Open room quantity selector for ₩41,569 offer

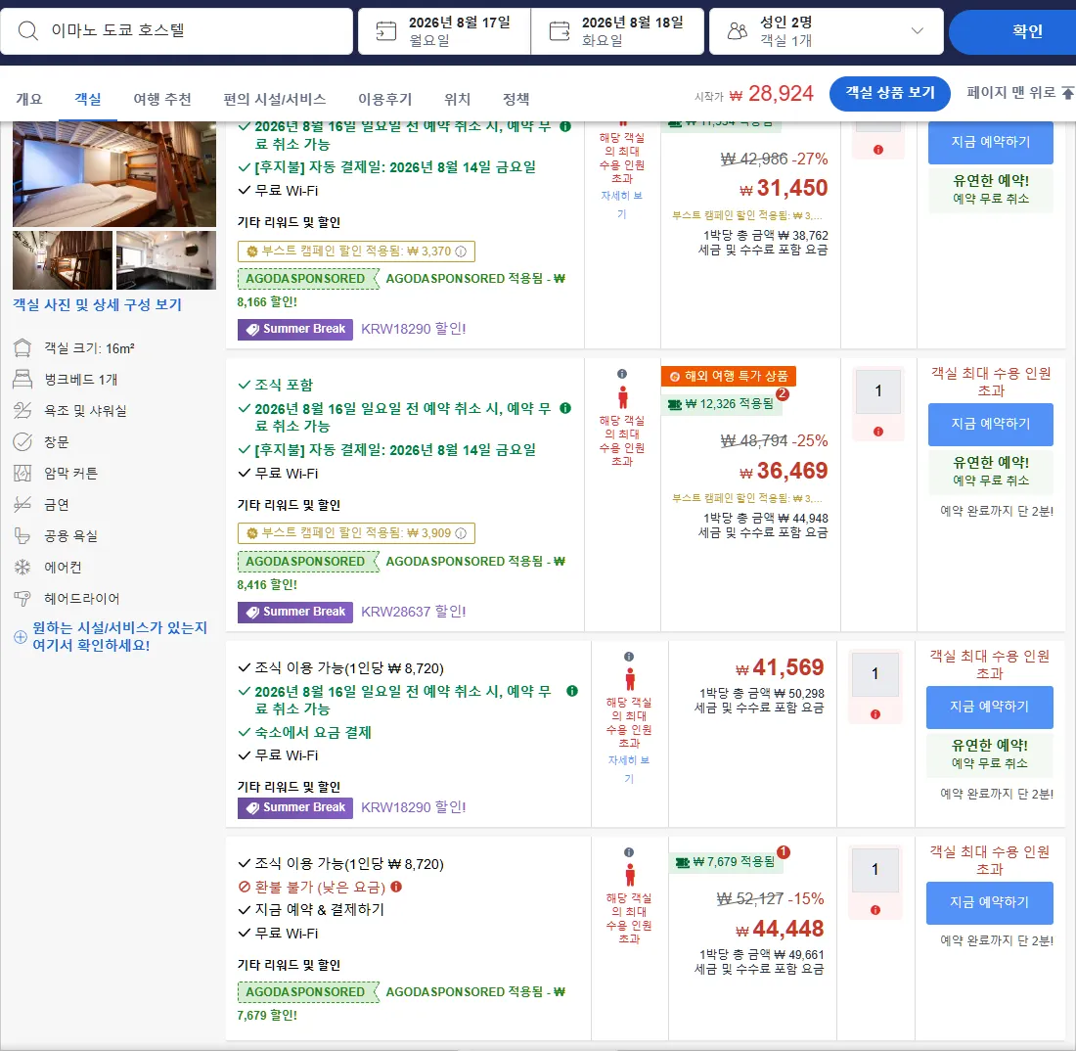coord(874,674)
